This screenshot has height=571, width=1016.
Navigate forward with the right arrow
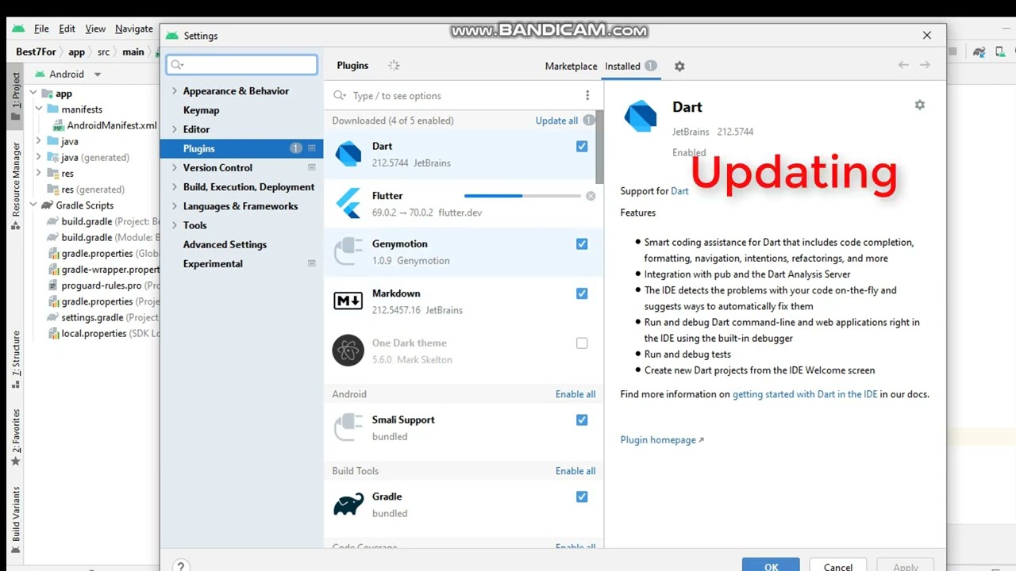[925, 65]
